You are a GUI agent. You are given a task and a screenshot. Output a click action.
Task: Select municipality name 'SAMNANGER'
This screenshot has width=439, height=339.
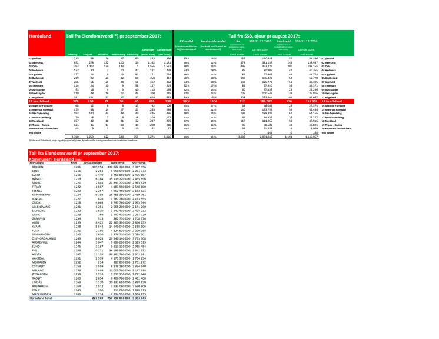click(41, 235)
